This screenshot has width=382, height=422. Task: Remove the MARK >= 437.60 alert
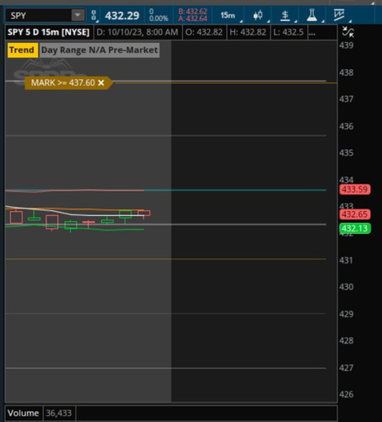101,83
